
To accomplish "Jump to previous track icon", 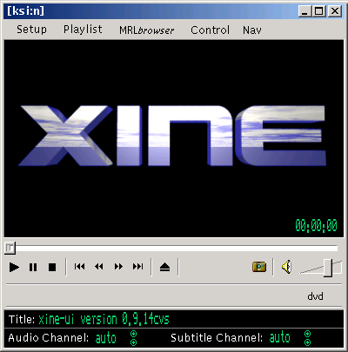I will point(79,267).
